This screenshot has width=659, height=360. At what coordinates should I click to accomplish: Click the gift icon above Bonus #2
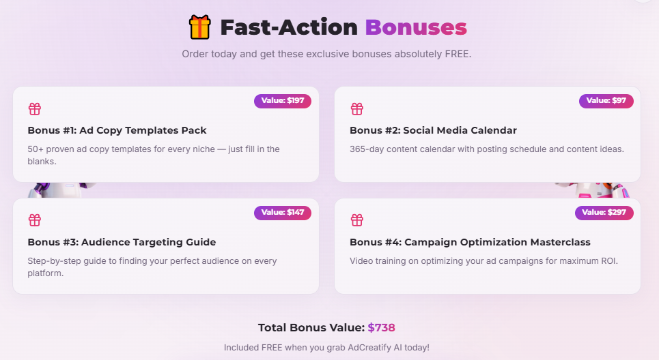coord(356,109)
